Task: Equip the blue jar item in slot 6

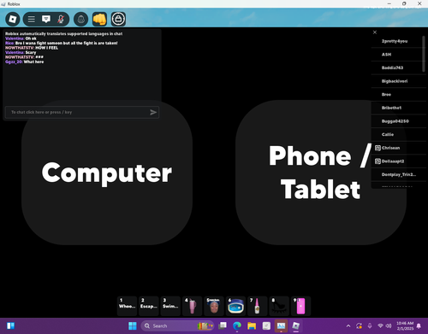Action: [x=235, y=306]
